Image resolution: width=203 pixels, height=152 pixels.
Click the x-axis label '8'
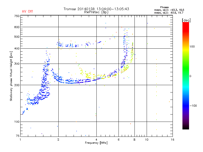pyautogui.click(x=134, y=140)
